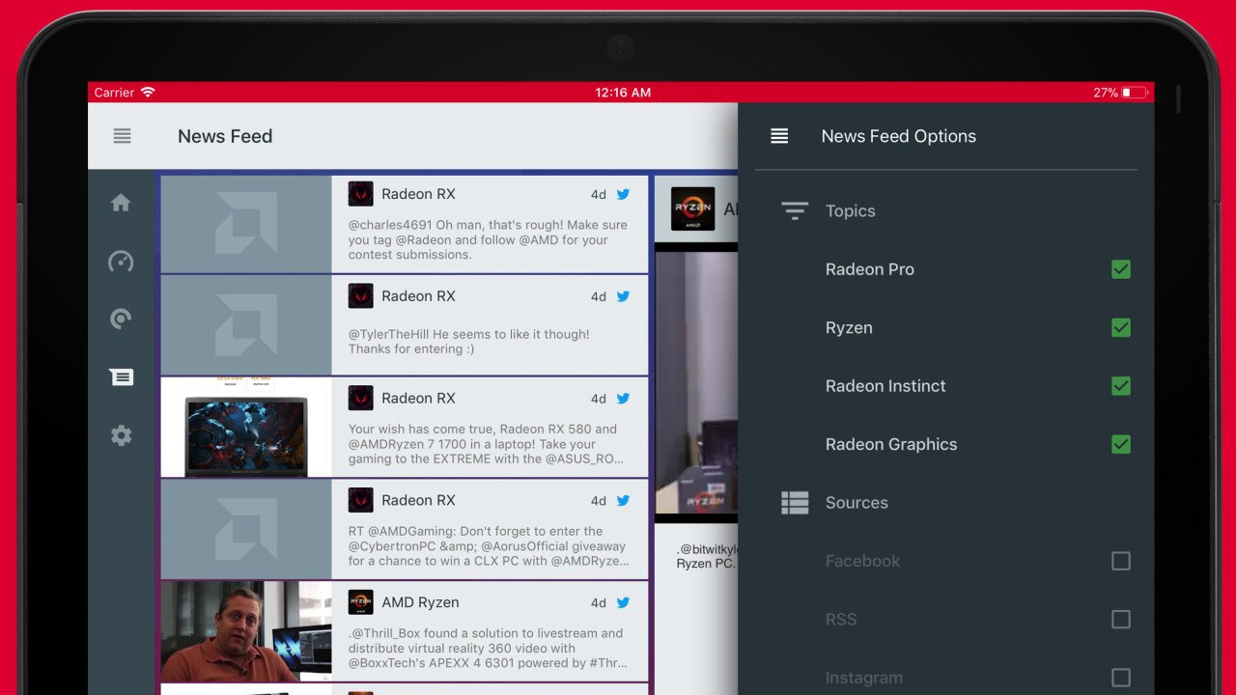Enable the RSS source checkbox

pyautogui.click(x=1120, y=619)
